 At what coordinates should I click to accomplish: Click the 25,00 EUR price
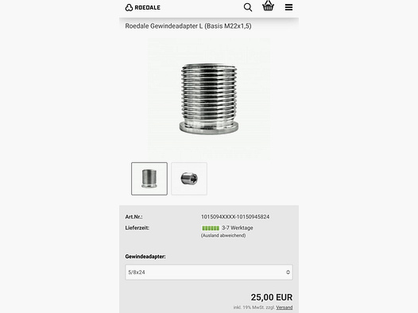(271, 297)
